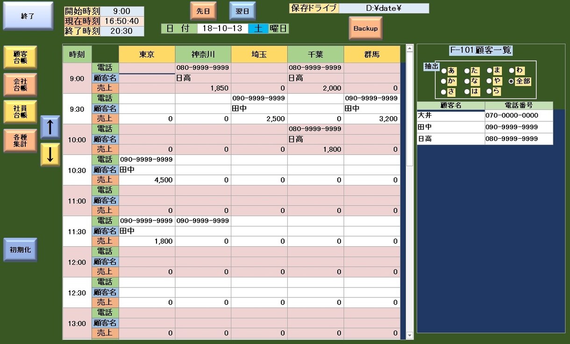Open the 顧客台帳 customer ledger
570x344 pixels.
tap(20, 57)
